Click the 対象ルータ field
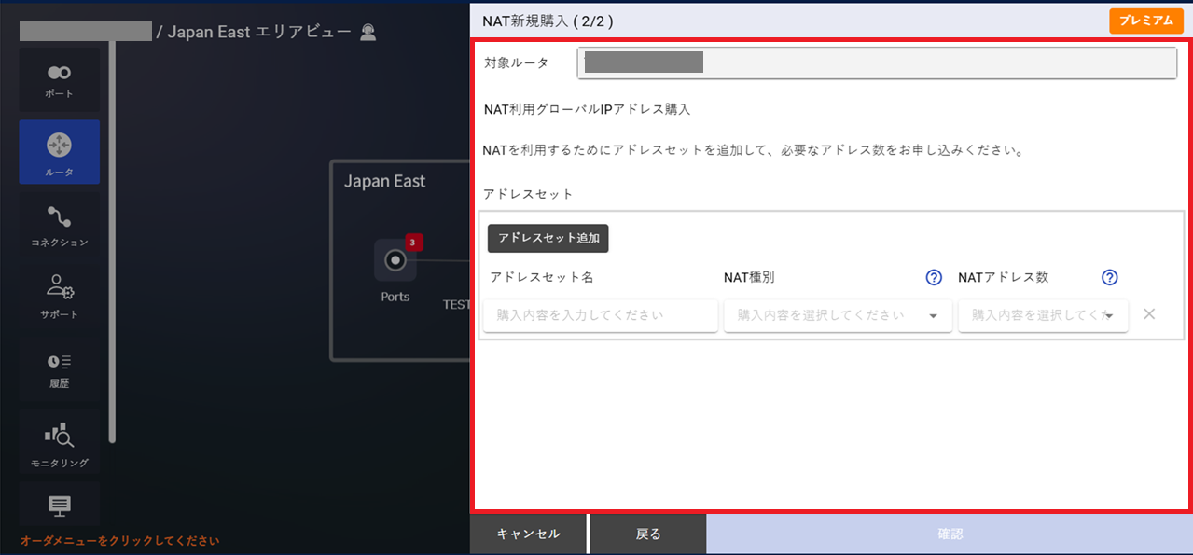Screen dimensions: 1193x555 point(877,62)
